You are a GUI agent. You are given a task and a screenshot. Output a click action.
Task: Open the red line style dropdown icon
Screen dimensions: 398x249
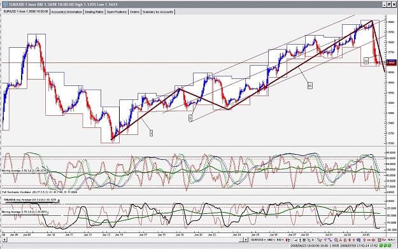(x=383, y=240)
